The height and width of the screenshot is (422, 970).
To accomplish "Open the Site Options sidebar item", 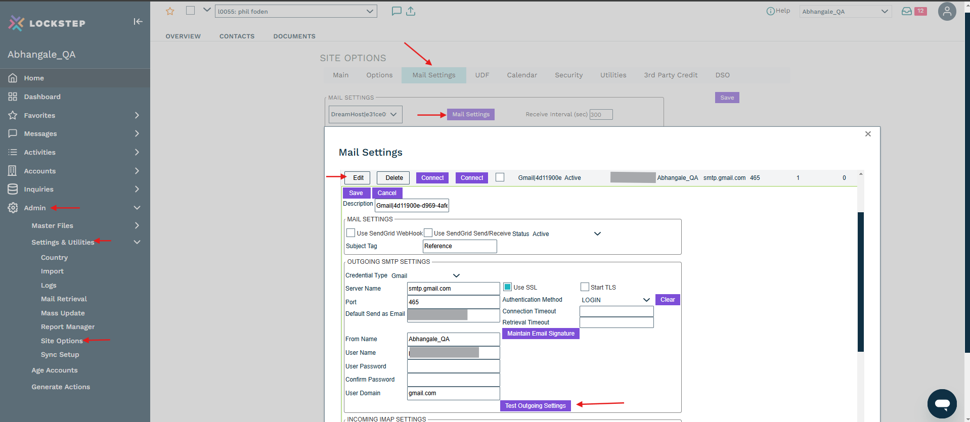I will coord(62,341).
